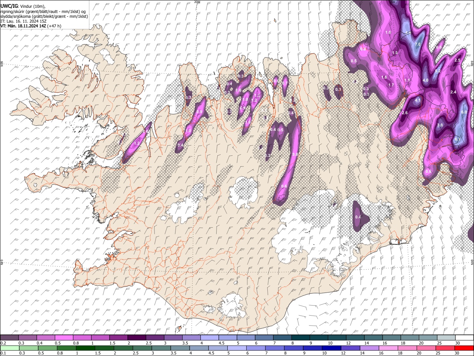Image resolution: width=474 pixels, height=356 pixels.
Task: Click the valid time line 'VT: Mán. 18.11.2024 14Z'
Action: (x=23, y=26)
